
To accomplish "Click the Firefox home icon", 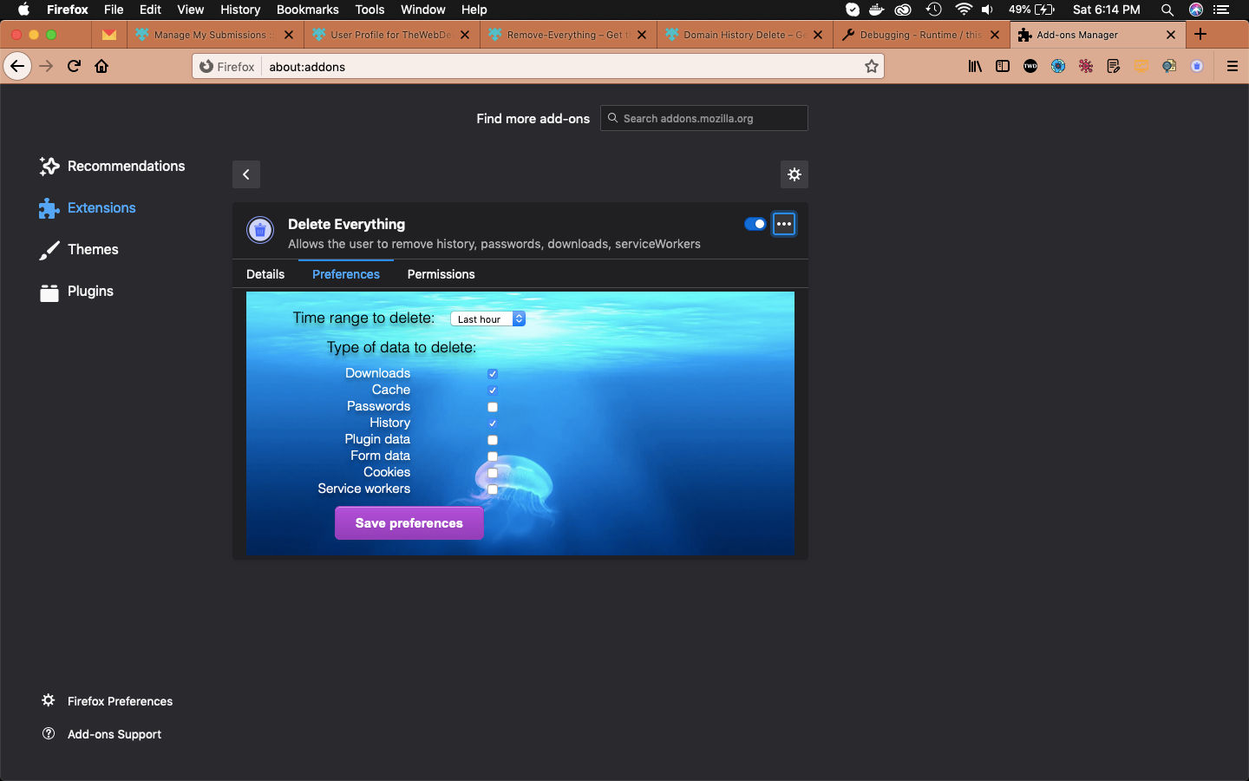I will click(x=101, y=66).
